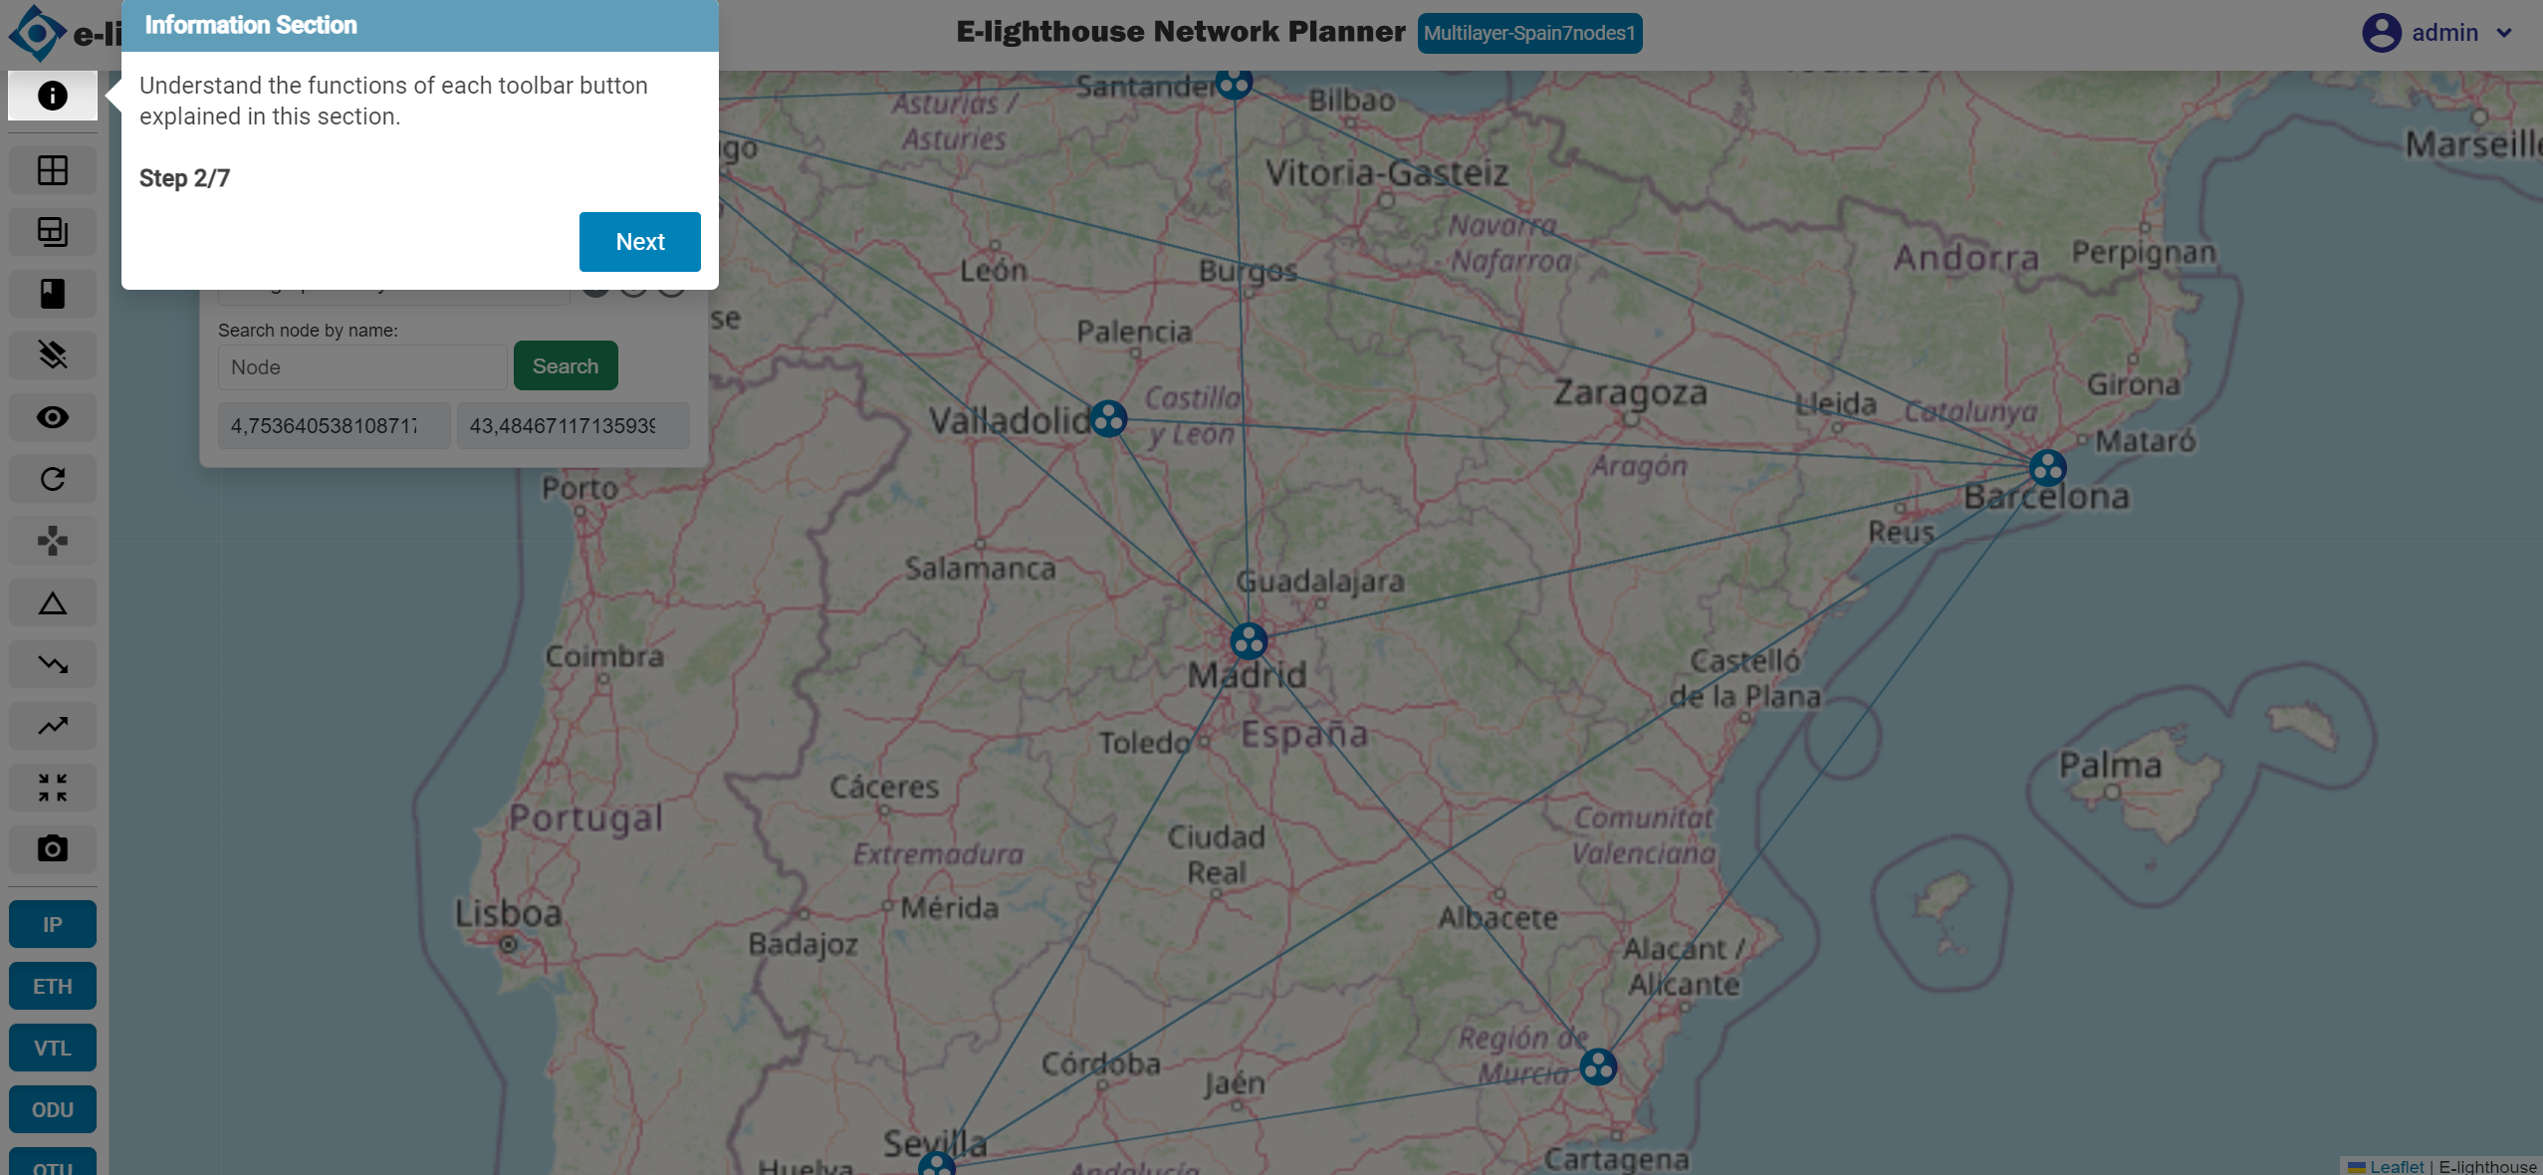2543x1175 pixels.
Task: Click the triangle shape tool icon
Action: tap(53, 602)
